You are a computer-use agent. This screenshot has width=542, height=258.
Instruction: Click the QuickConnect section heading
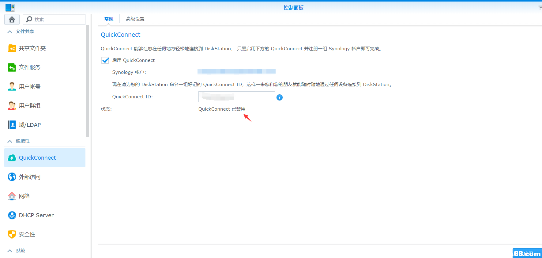tap(121, 35)
